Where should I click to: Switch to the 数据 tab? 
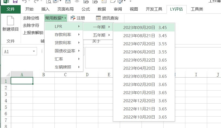pos(102,9)
